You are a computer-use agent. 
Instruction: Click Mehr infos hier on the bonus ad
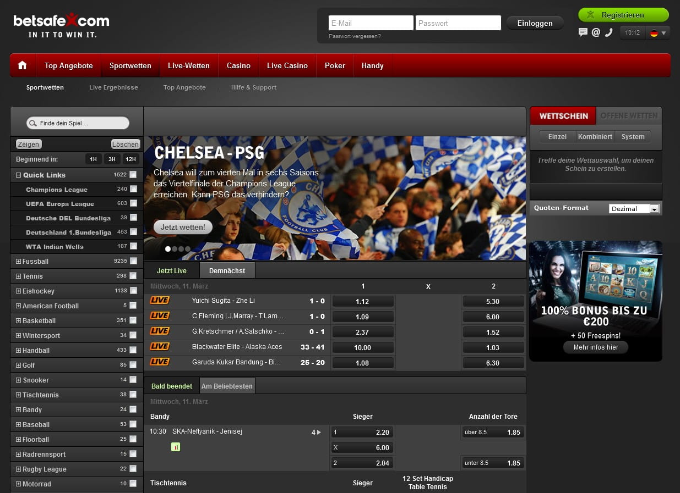(x=596, y=347)
